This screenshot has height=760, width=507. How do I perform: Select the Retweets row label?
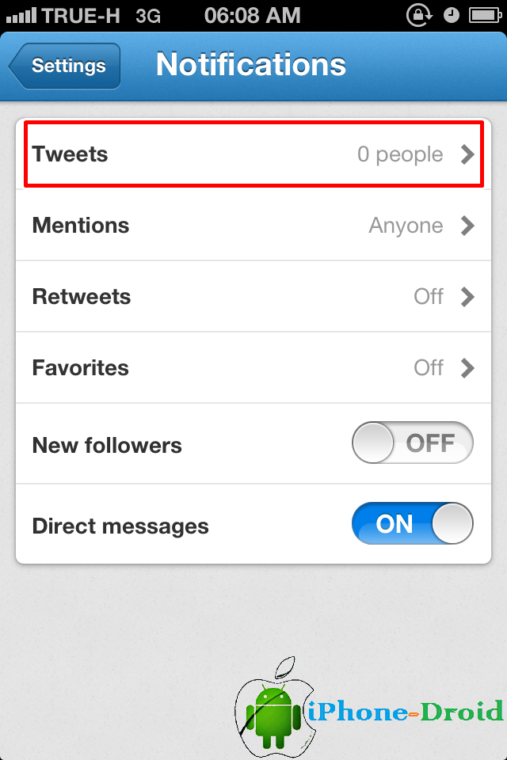click(x=82, y=297)
